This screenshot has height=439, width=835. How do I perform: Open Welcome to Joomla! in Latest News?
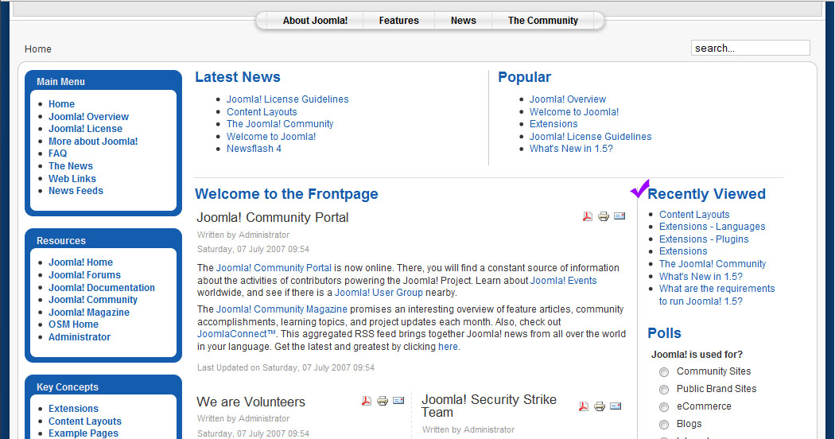[x=271, y=136]
